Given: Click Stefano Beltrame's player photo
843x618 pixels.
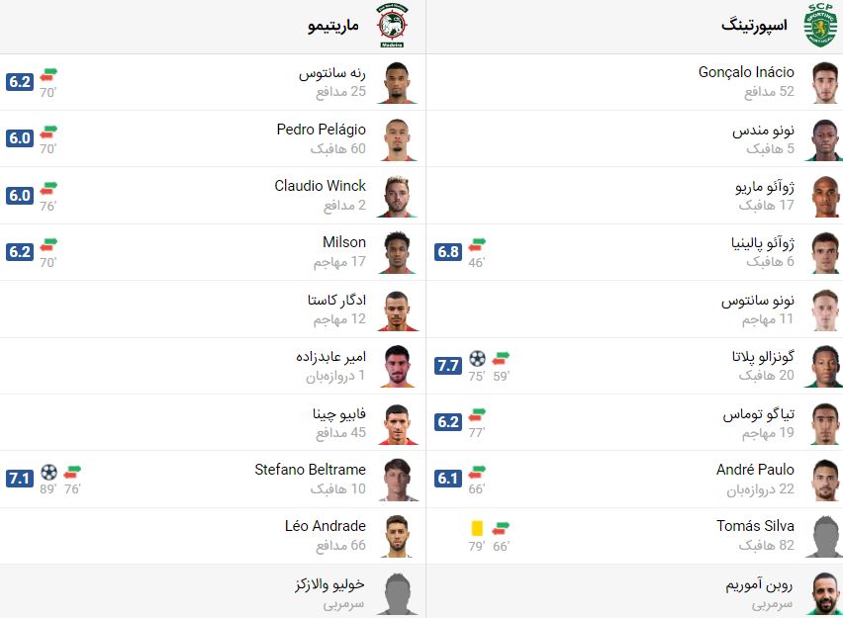Looking at the screenshot, I should (x=396, y=480).
